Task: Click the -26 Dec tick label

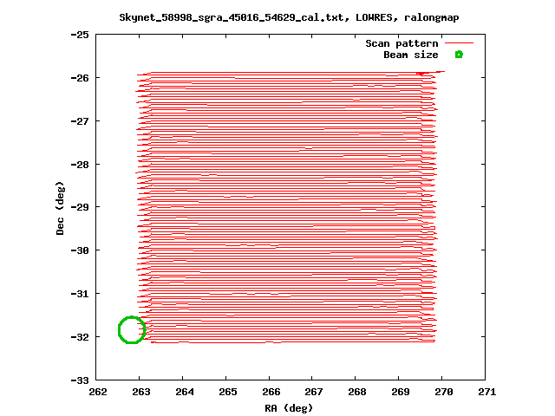Action: (80, 78)
